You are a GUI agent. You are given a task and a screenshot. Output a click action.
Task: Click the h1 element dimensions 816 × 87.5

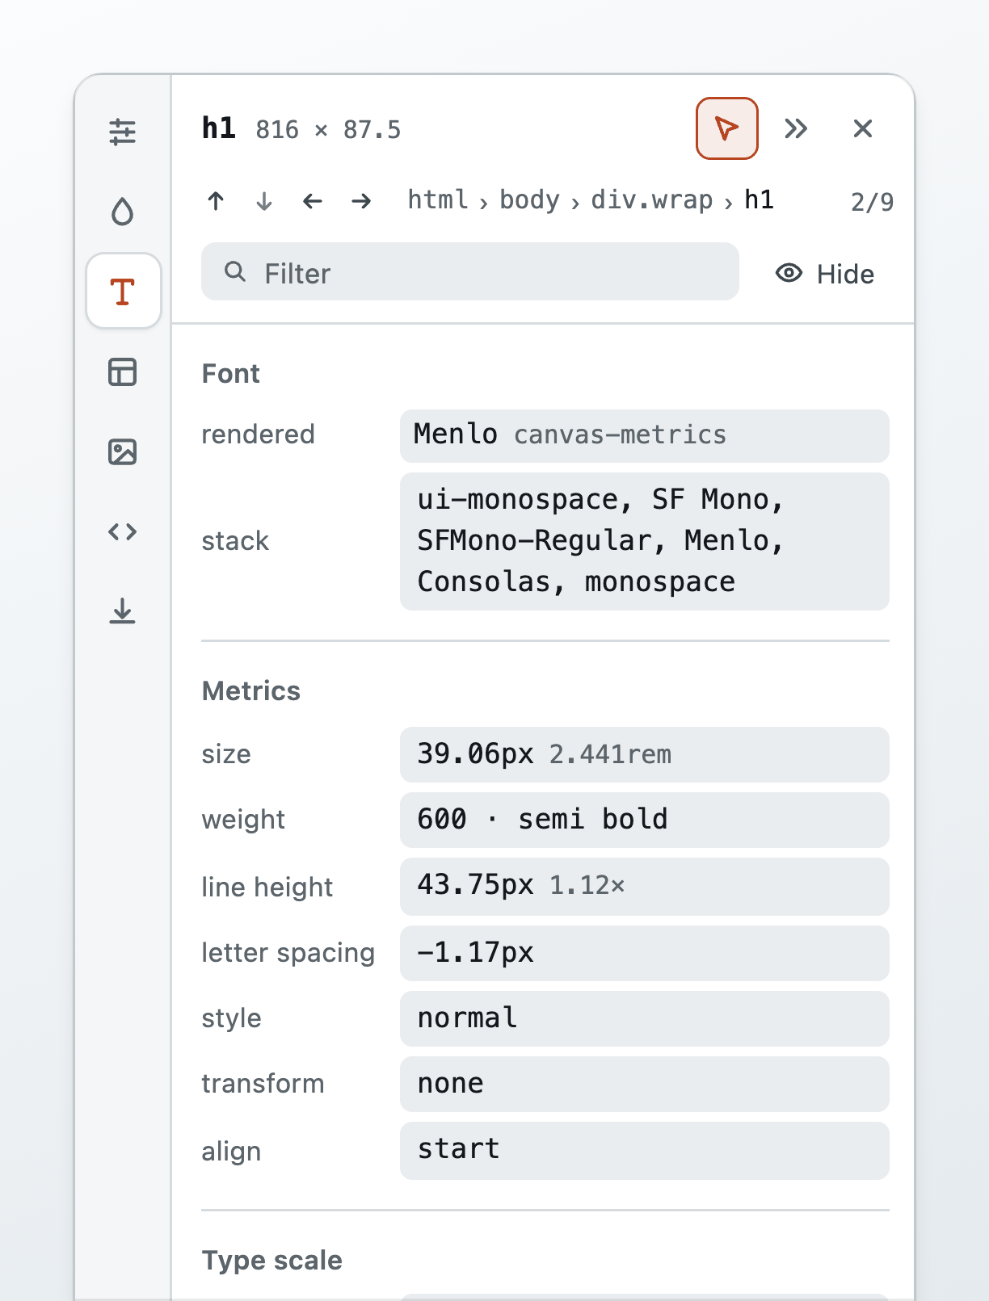click(x=328, y=130)
